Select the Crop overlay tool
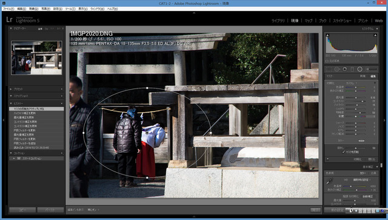The image size is (388, 220). pyautogui.click(x=329, y=69)
